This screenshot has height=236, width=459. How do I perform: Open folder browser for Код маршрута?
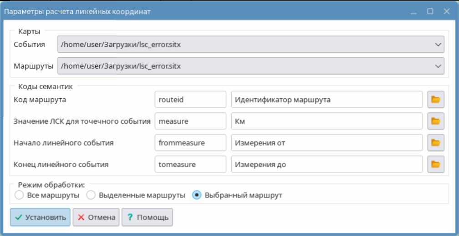[435, 100]
